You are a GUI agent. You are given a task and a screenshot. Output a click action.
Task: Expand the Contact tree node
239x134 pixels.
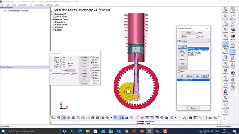pyautogui.click(x=53, y=28)
